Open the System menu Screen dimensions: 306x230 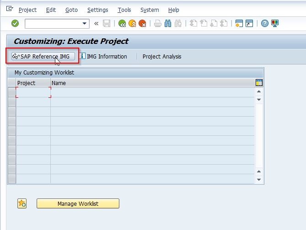pos(150,10)
